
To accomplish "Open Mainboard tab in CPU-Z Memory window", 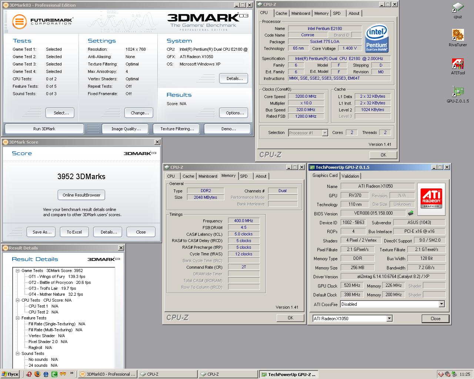I will coord(208,176).
